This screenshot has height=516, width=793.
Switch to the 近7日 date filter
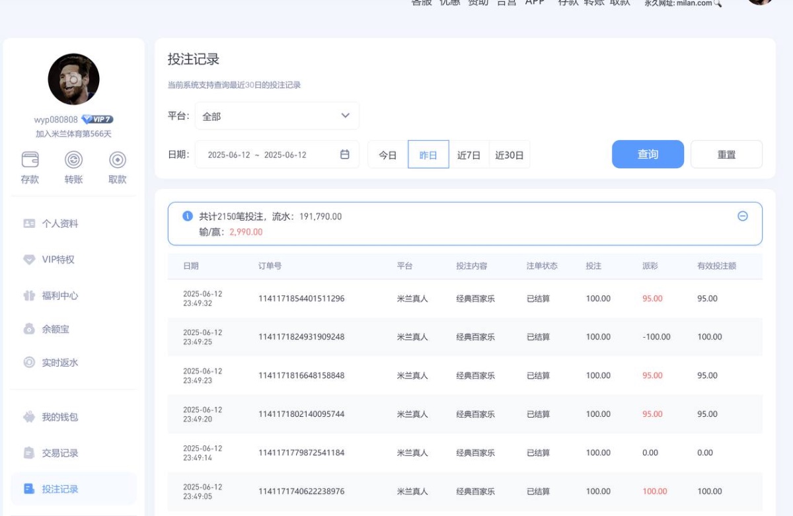coord(469,154)
